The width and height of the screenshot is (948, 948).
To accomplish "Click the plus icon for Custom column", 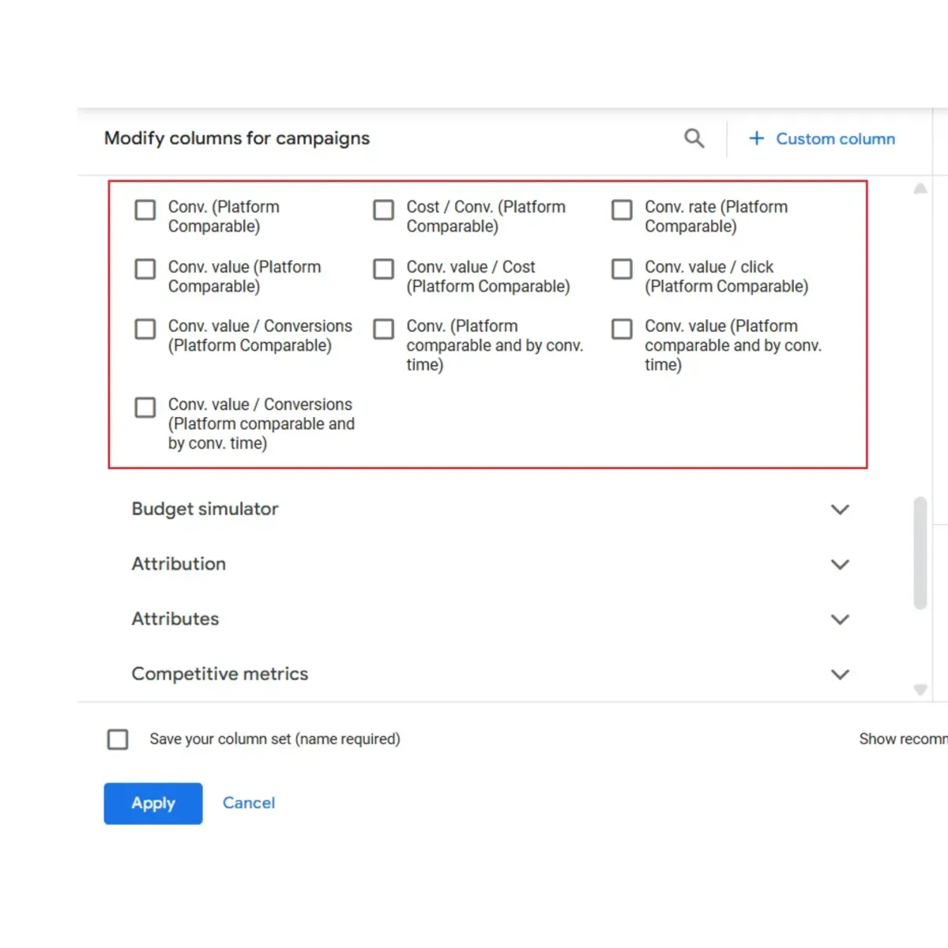I will click(x=756, y=138).
